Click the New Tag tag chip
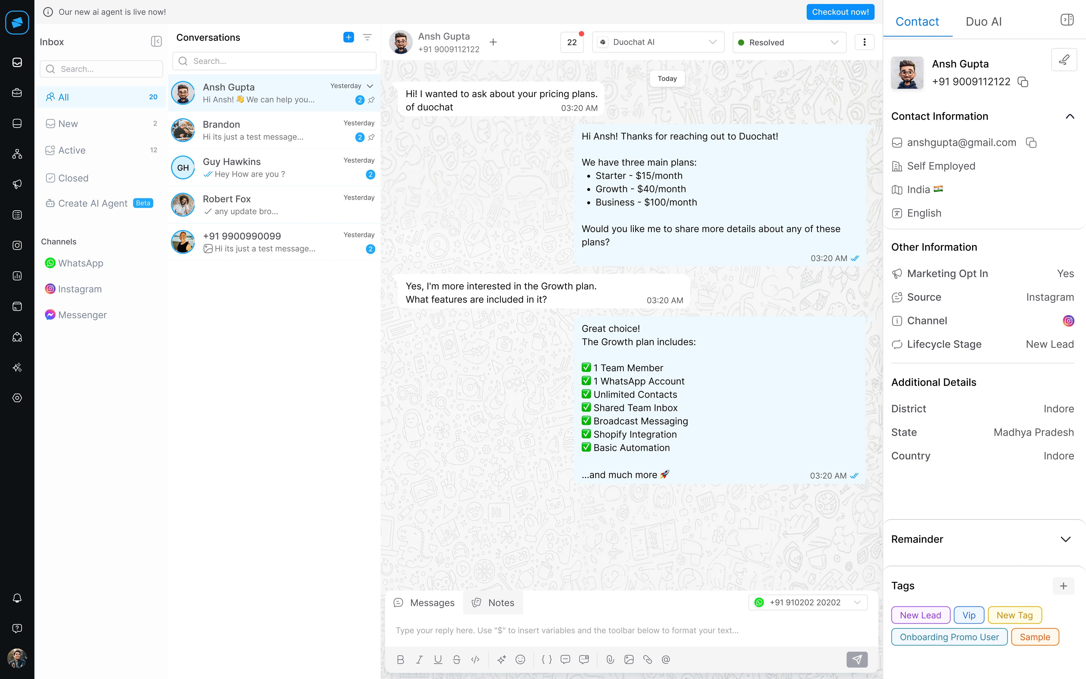 click(1014, 615)
